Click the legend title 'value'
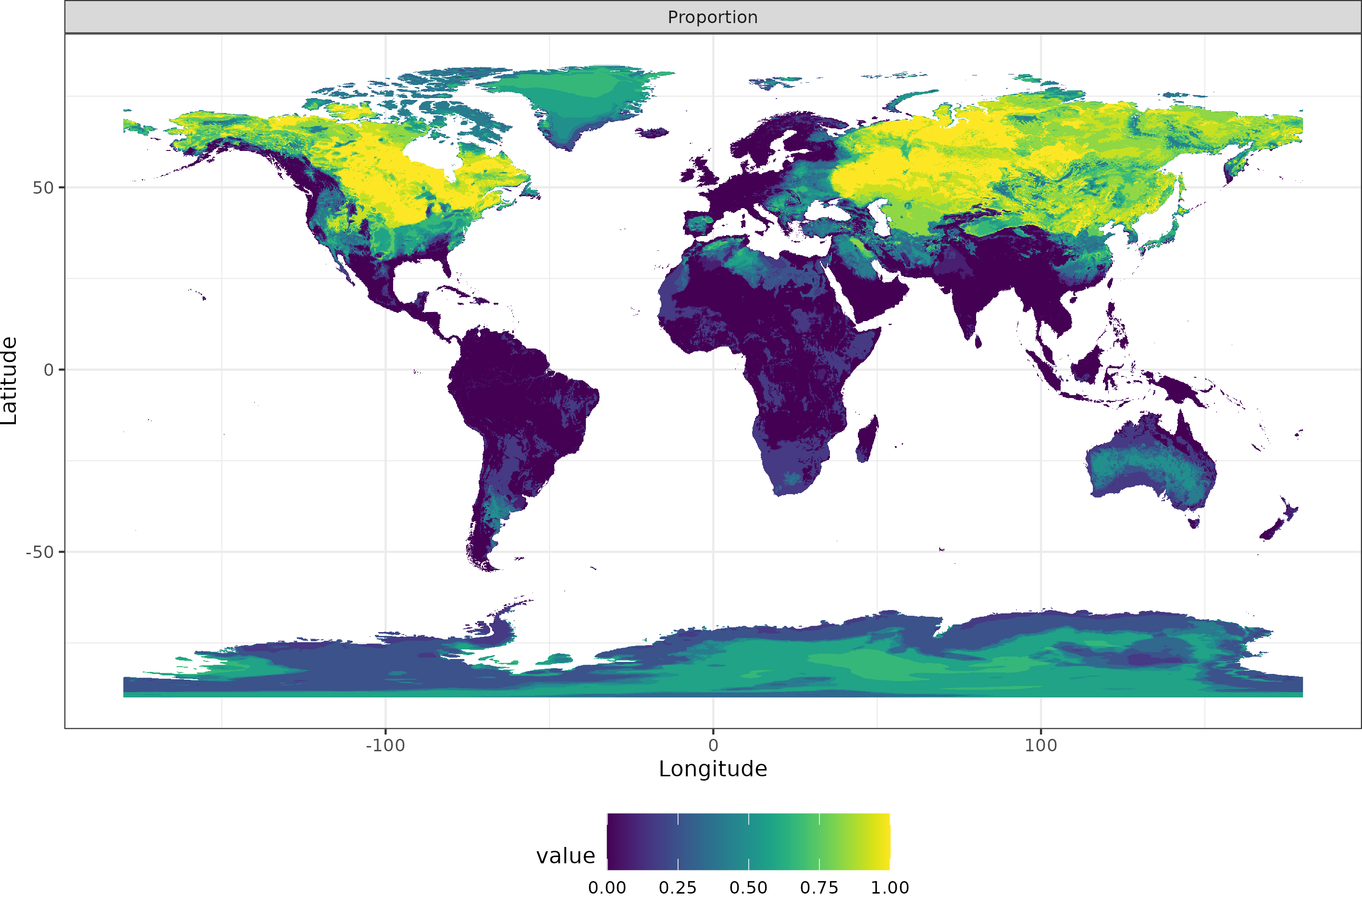Screen dimensions: 1362x908 [565, 856]
